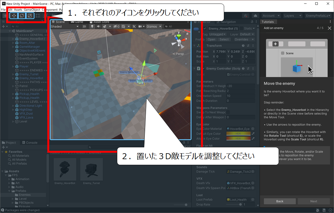Image resolution: width=334 pixels, height=213 pixels.
Task: Open the Untagged tag dropdown
Action: [x=217, y=34]
